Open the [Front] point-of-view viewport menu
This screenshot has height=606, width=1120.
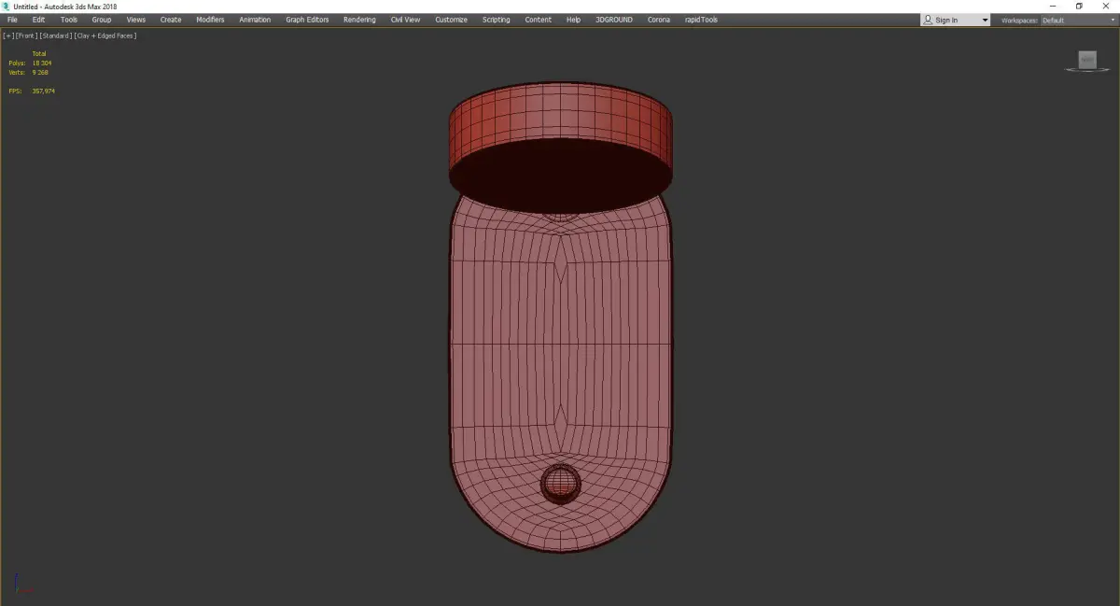click(26, 35)
